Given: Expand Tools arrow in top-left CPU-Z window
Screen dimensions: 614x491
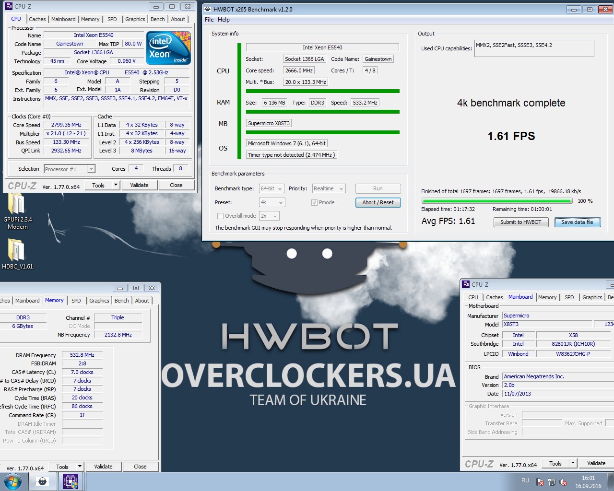Looking at the screenshot, I should [x=116, y=185].
